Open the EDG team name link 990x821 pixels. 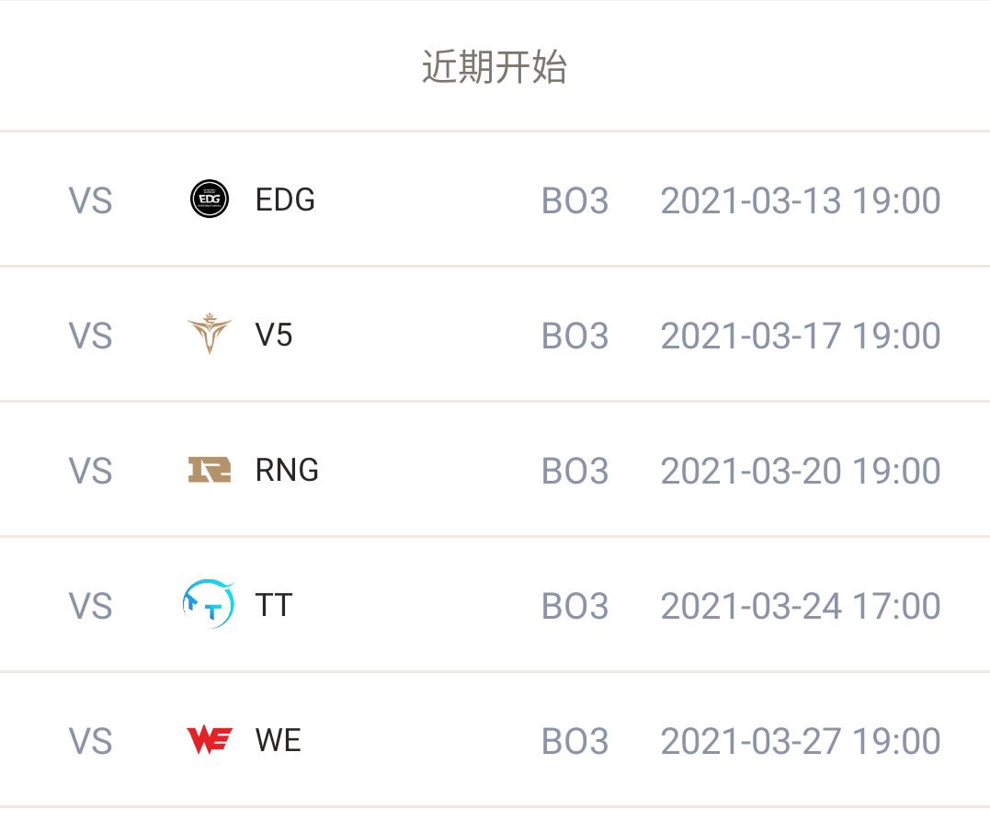(285, 200)
